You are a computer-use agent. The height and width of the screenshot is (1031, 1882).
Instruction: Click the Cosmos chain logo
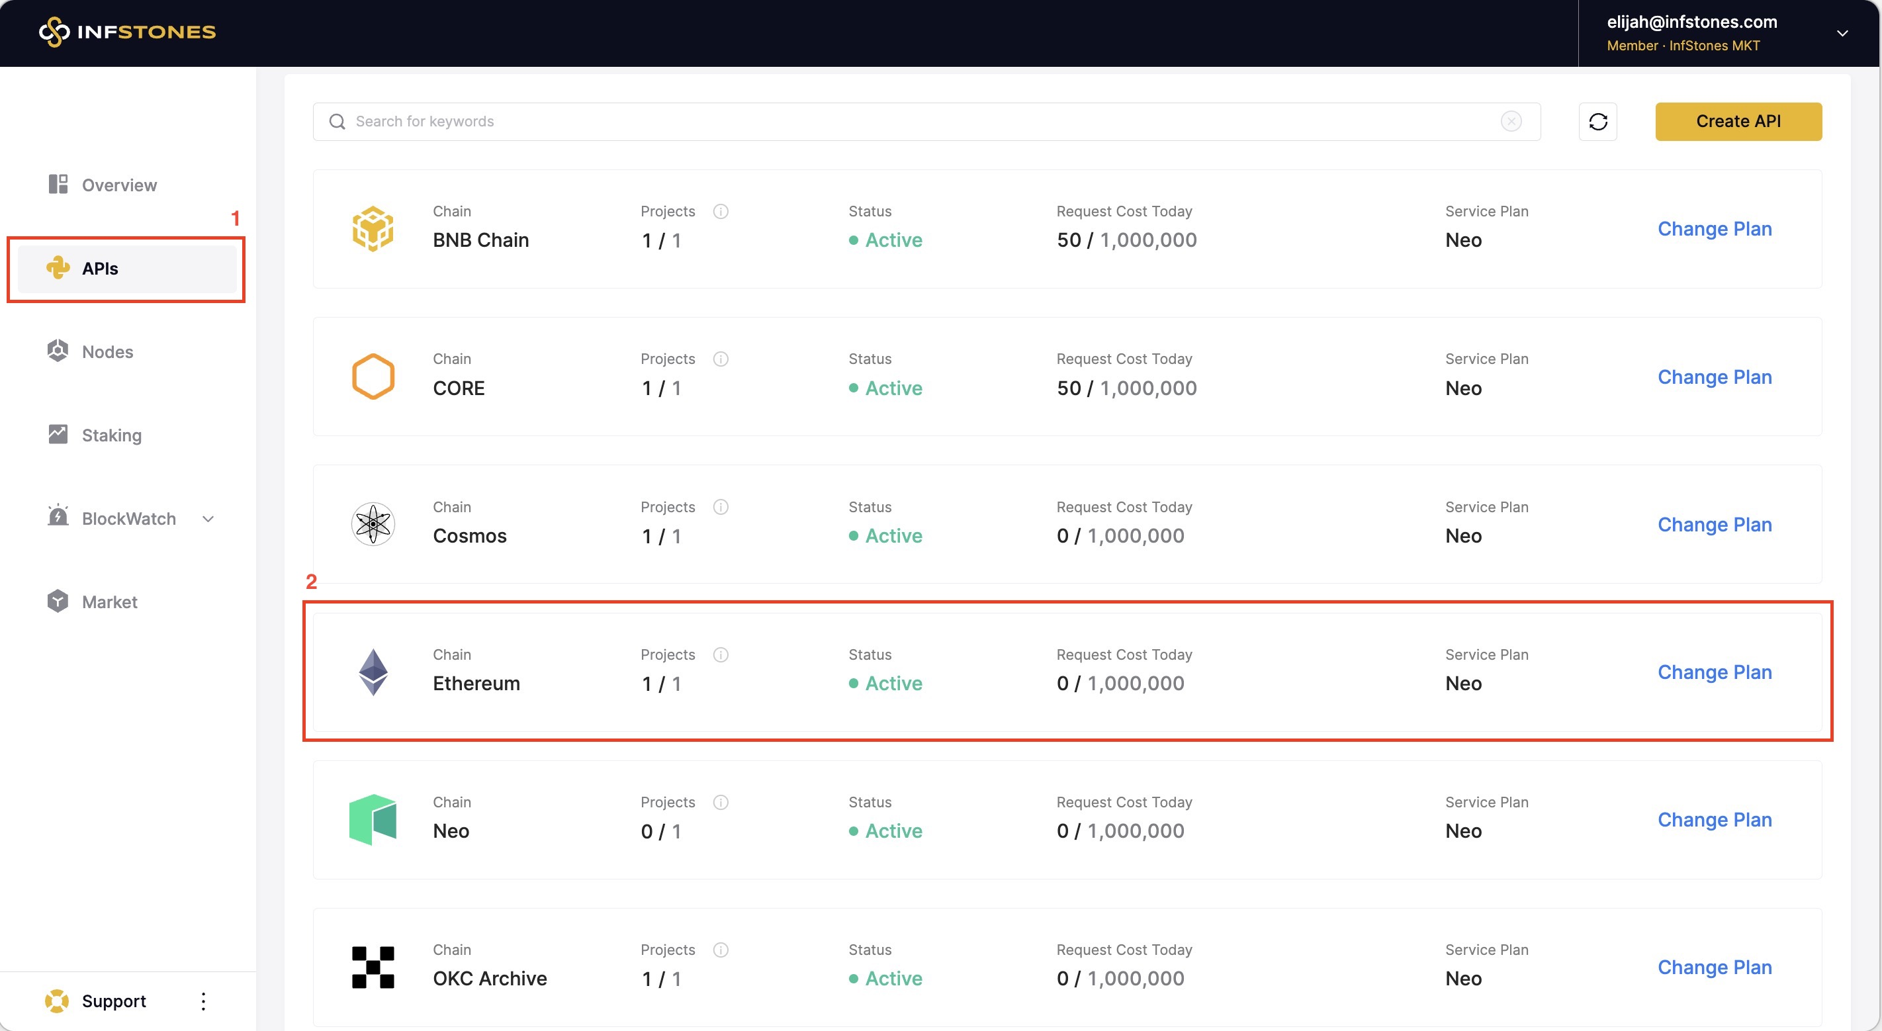pos(373,524)
